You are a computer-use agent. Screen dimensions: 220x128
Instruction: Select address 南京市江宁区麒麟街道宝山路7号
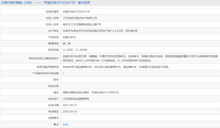82,24
